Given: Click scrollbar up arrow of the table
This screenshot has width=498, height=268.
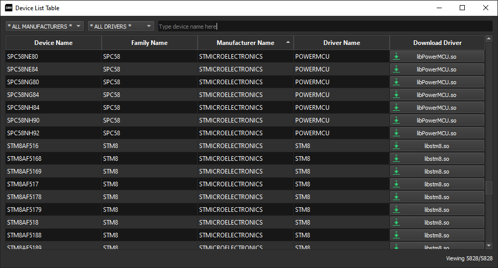Looking at the screenshot, I should 489,39.
